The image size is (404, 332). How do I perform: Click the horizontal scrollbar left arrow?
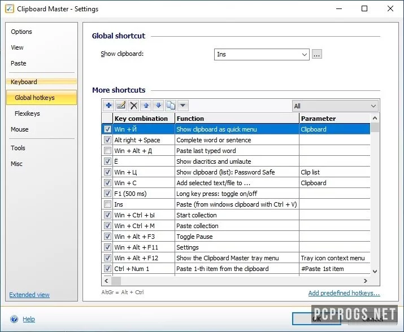[x=106, y=281]
